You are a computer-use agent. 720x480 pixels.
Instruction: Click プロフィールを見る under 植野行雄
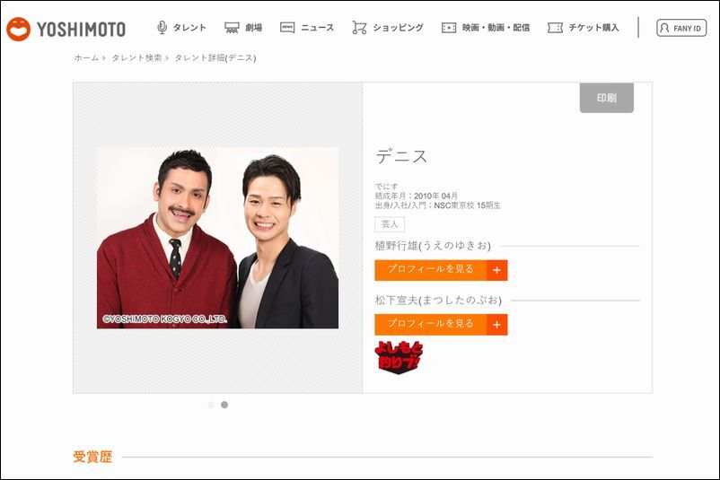pyautogui.click(x=430, y=269)
